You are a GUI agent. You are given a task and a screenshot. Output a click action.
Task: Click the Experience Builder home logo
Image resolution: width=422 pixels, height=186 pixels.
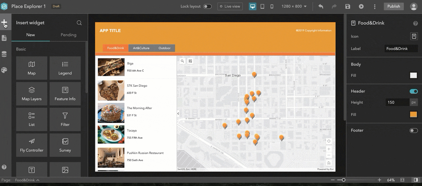(4, 6)
